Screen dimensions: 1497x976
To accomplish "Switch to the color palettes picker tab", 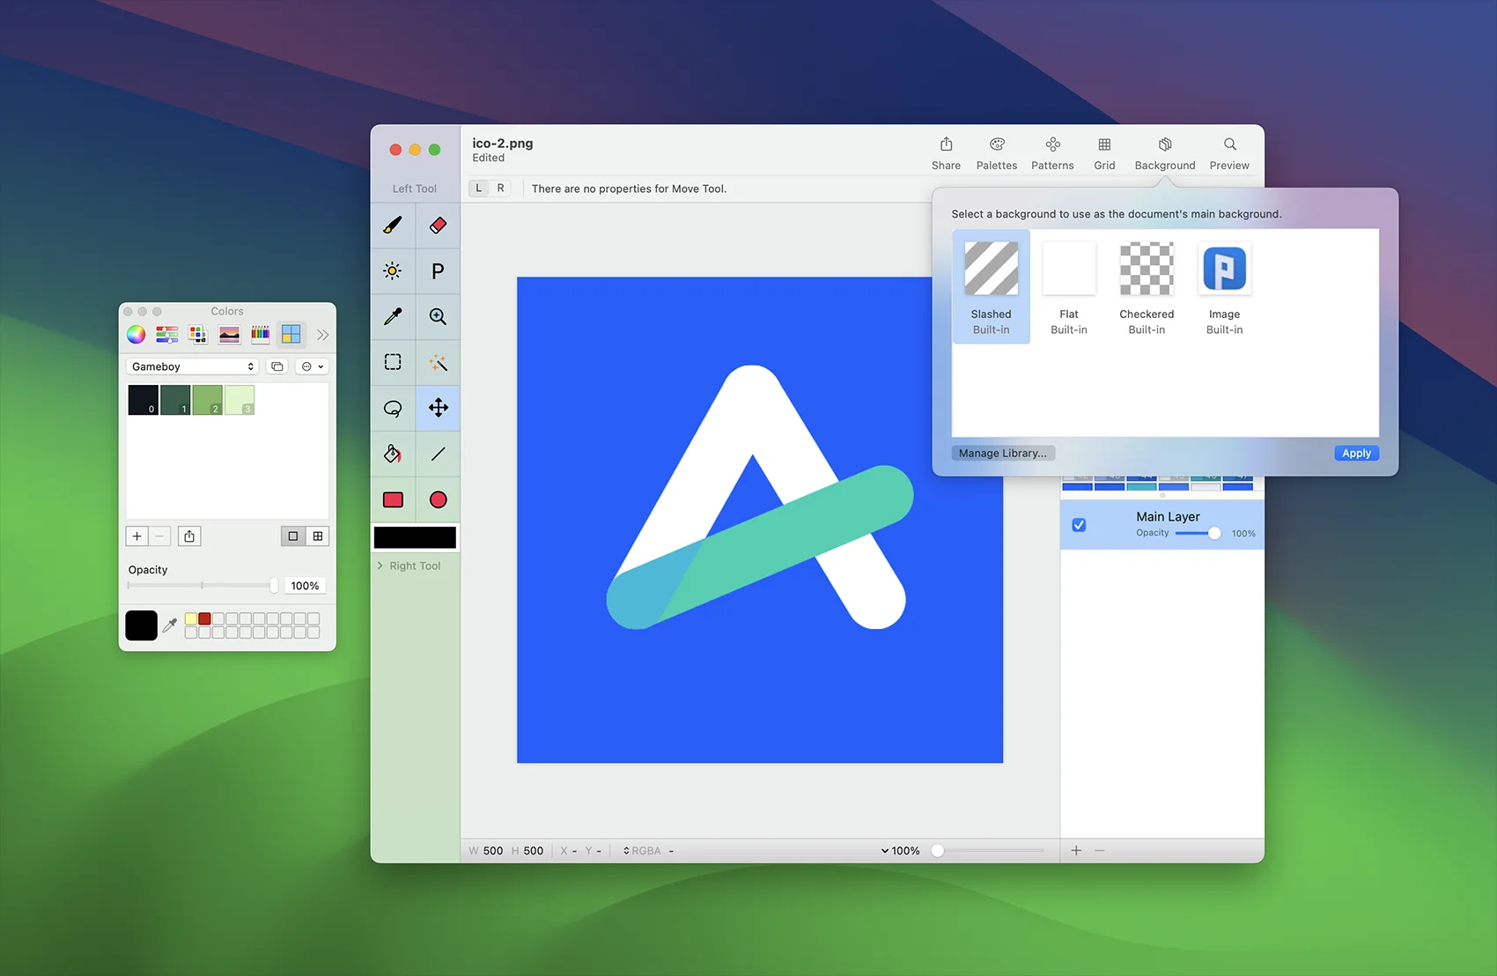I will pos(197,335).
